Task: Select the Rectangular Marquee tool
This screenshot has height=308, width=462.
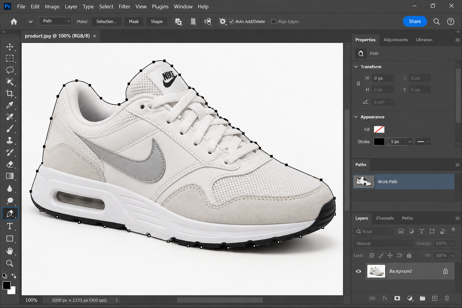Action: coord(10,58)
